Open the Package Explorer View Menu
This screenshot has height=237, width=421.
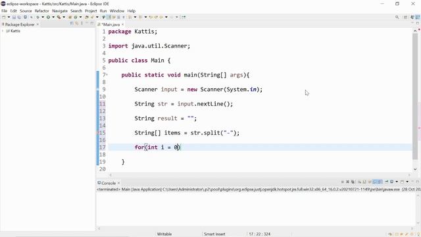point(82,24)
